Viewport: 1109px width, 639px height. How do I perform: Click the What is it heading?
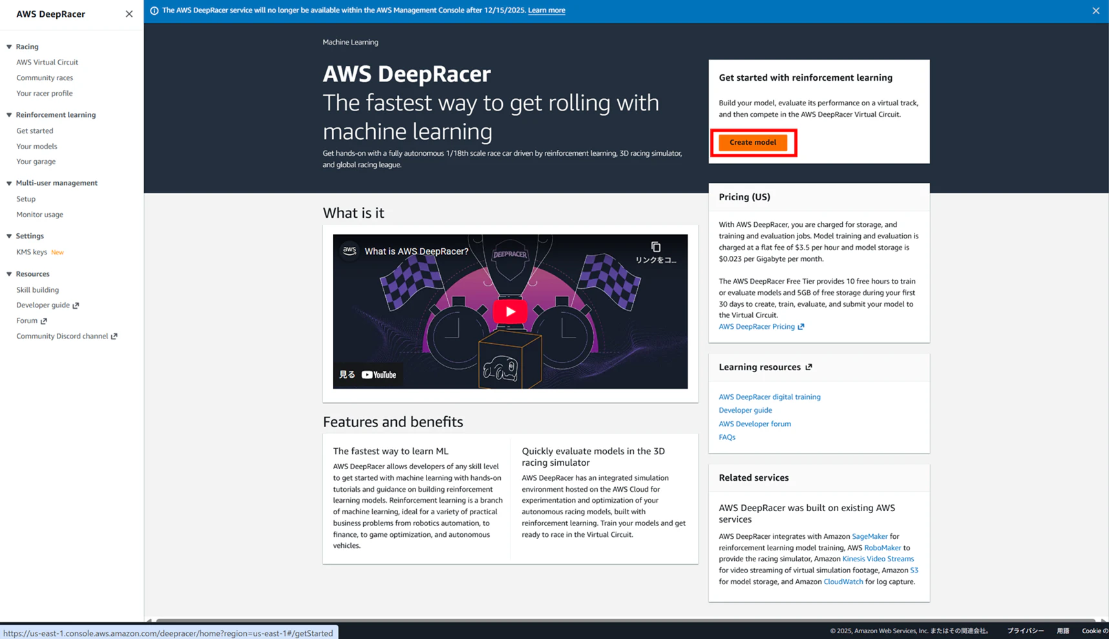click(354, 213)
